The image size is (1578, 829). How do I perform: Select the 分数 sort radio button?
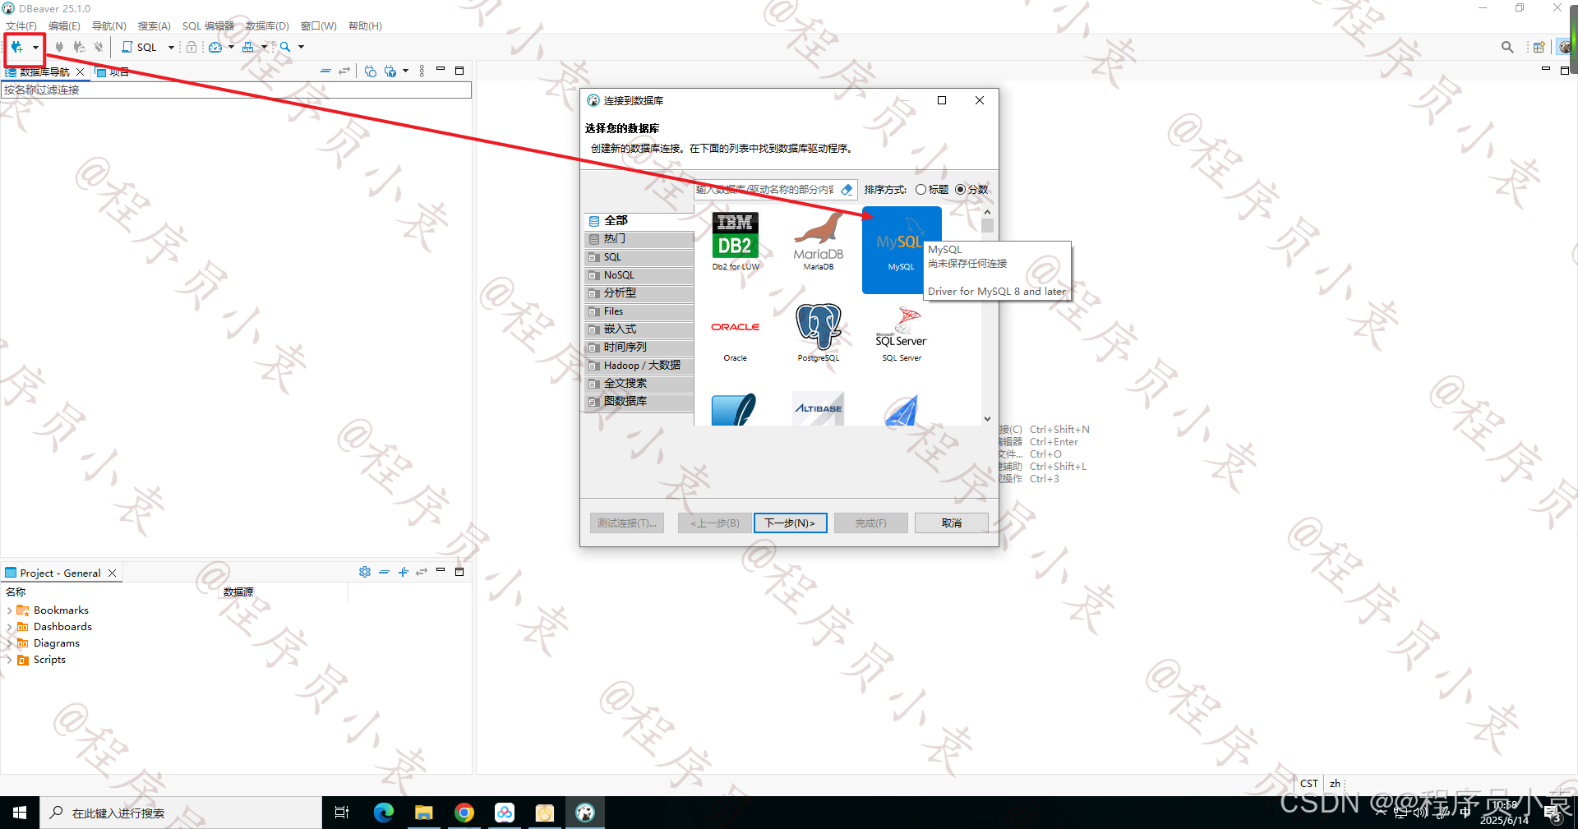[960, 190]
